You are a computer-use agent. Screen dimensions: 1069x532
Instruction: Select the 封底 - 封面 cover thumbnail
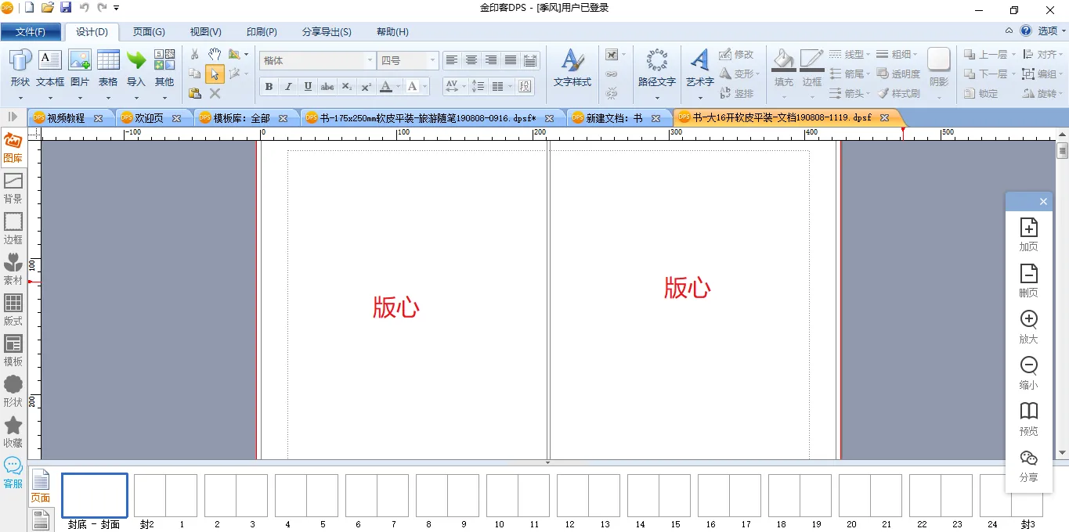pyautogui.click(x=95, y=495)
